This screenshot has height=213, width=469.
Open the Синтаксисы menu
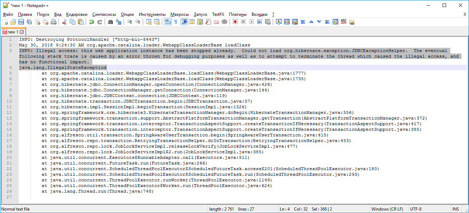[104, 14]
